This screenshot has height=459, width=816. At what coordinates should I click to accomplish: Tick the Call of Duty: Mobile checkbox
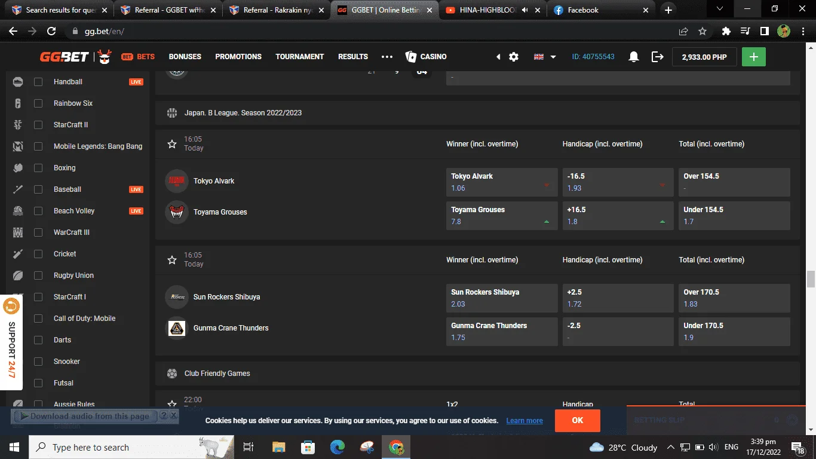38,319
